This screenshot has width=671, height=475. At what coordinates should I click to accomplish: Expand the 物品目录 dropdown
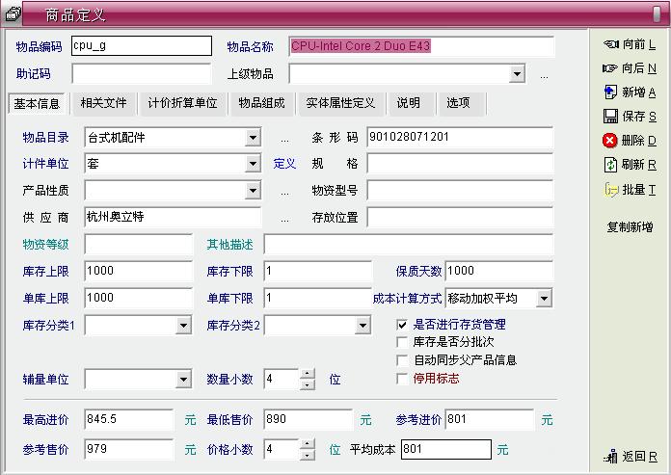click(x=253, y=138)
